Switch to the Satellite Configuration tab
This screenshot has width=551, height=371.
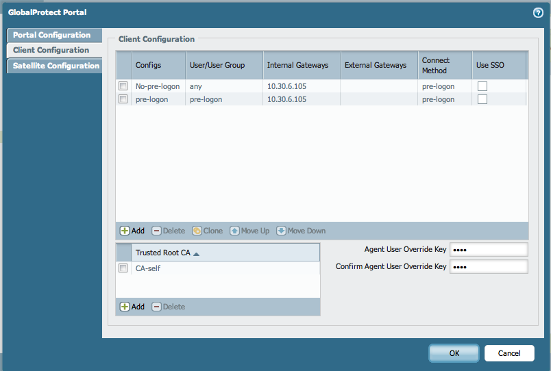pyautogui.click(x=56, y=66)
